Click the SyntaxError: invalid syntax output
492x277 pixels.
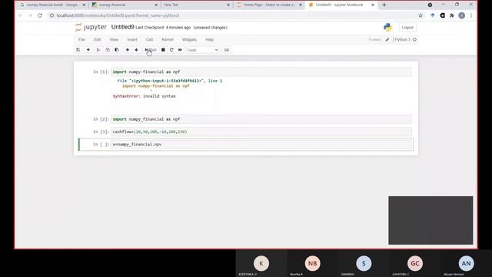(145, 96)
